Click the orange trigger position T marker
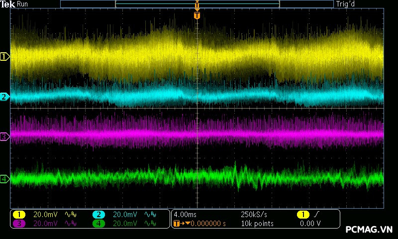The width and height of the screenshot is (398, 239). (x=197, y=15)
